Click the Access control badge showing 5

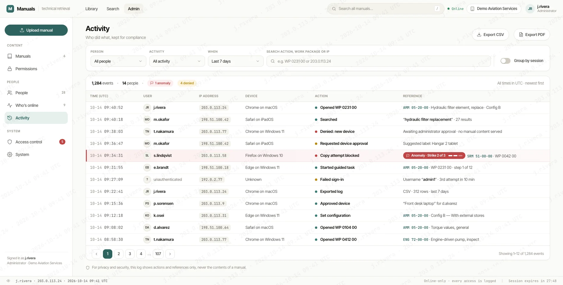click(62, 142)
